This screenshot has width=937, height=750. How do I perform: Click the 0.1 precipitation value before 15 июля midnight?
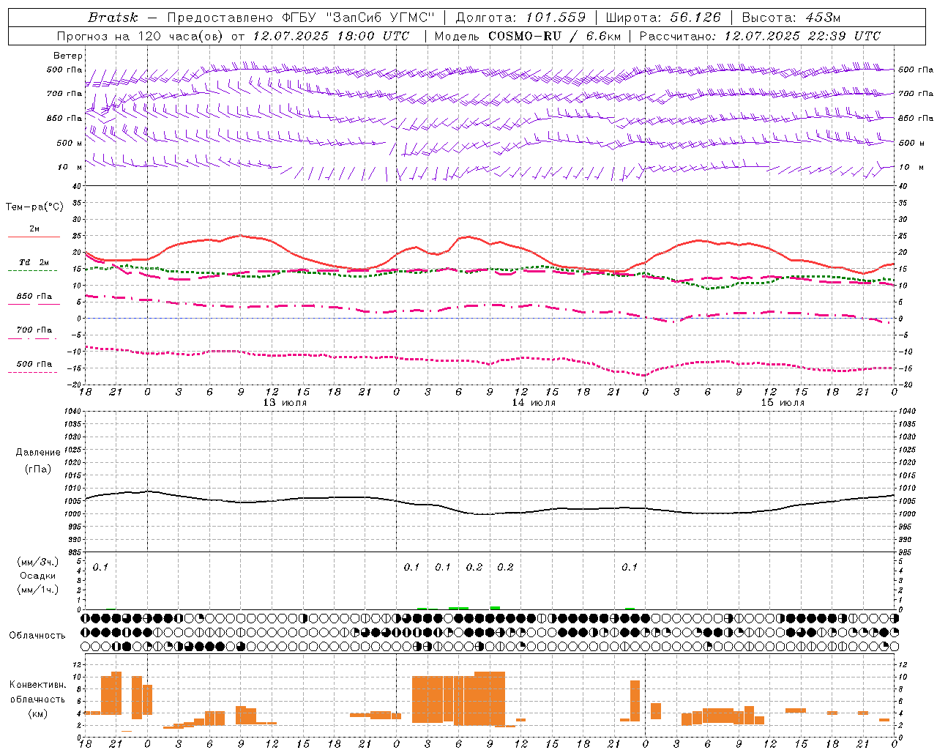point(630,567)
